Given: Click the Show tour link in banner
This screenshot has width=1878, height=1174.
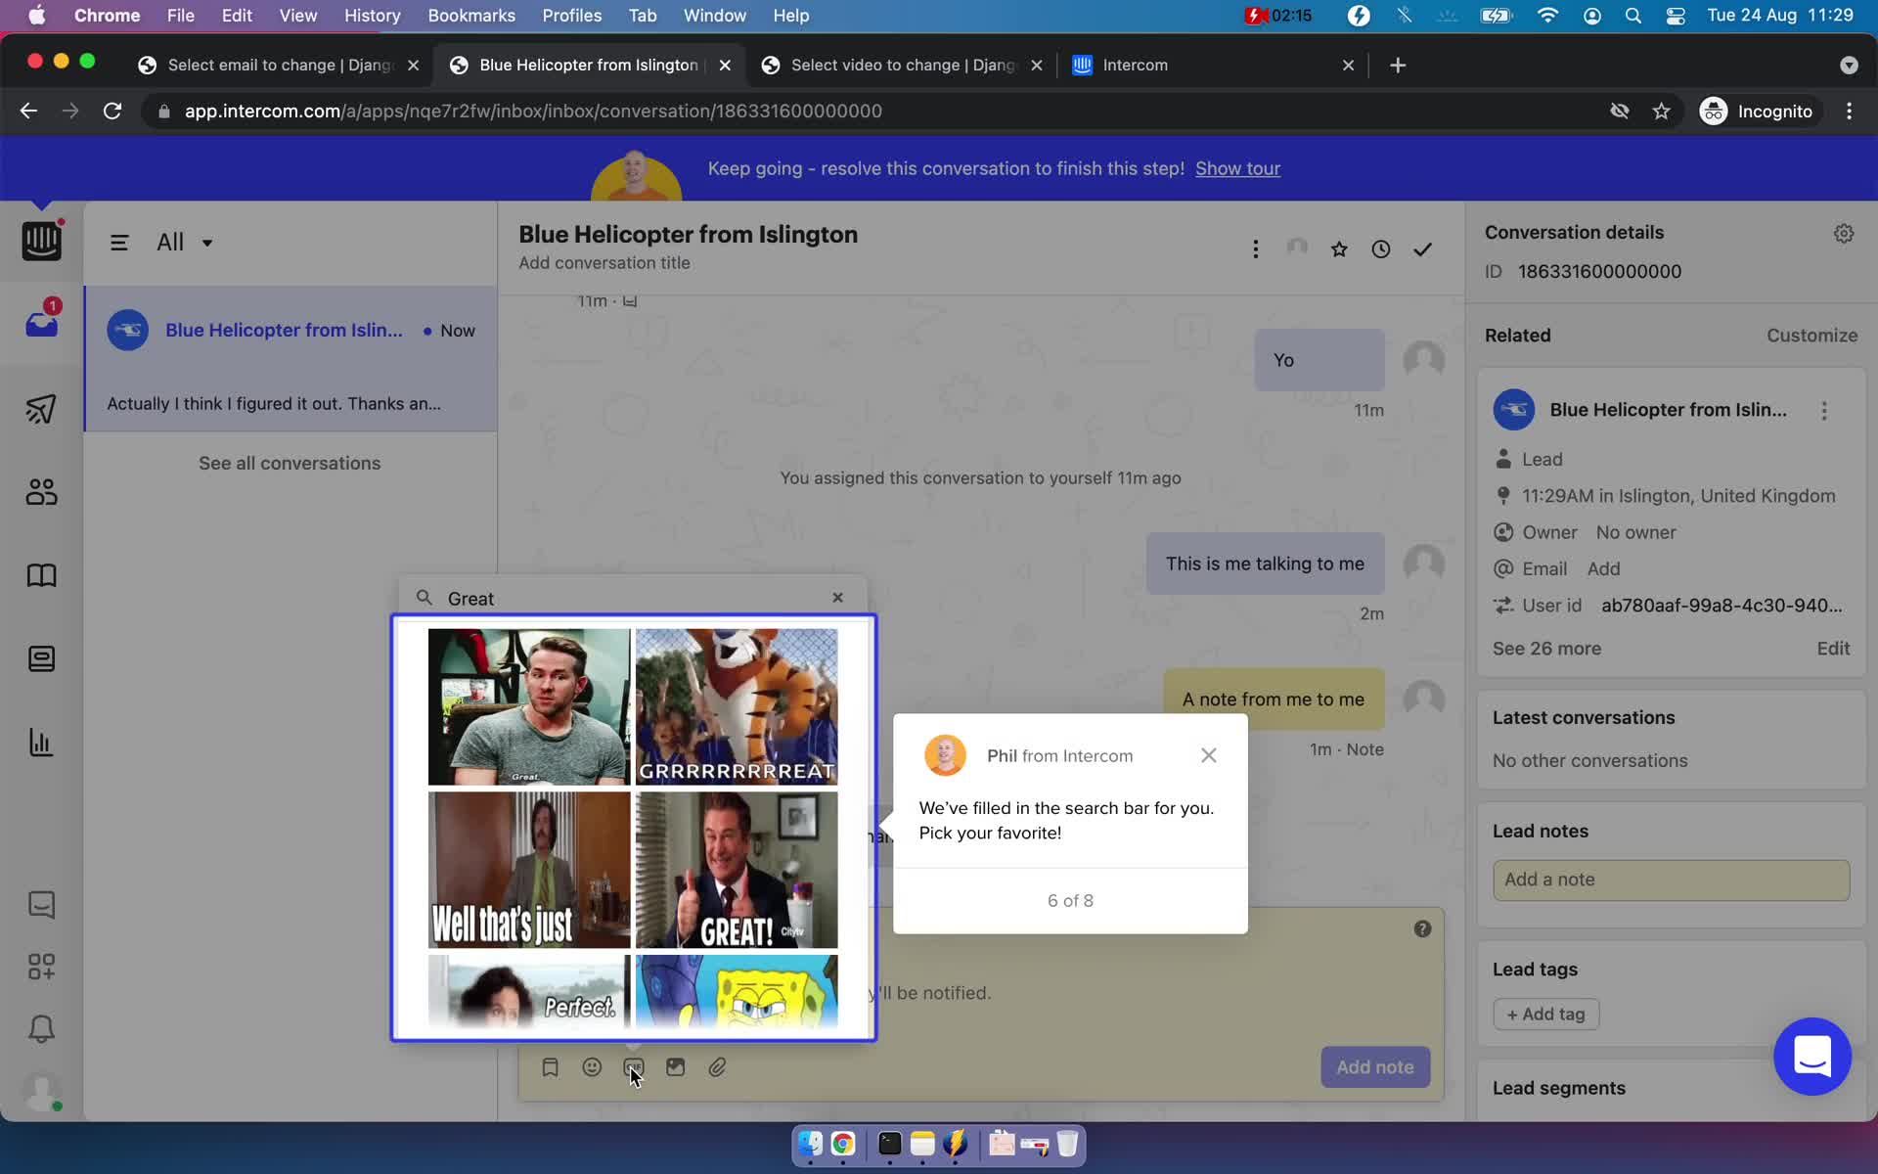Looking at the screenshot, I should click(x=1237, y=168).
